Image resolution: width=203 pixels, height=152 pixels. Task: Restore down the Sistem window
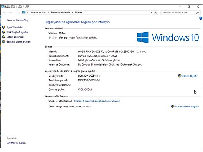tap(189, 7)
